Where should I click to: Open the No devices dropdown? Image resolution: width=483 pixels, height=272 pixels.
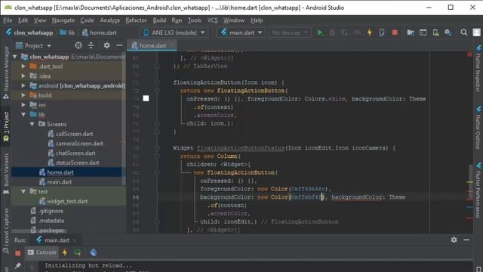click(x=290, y=32)
